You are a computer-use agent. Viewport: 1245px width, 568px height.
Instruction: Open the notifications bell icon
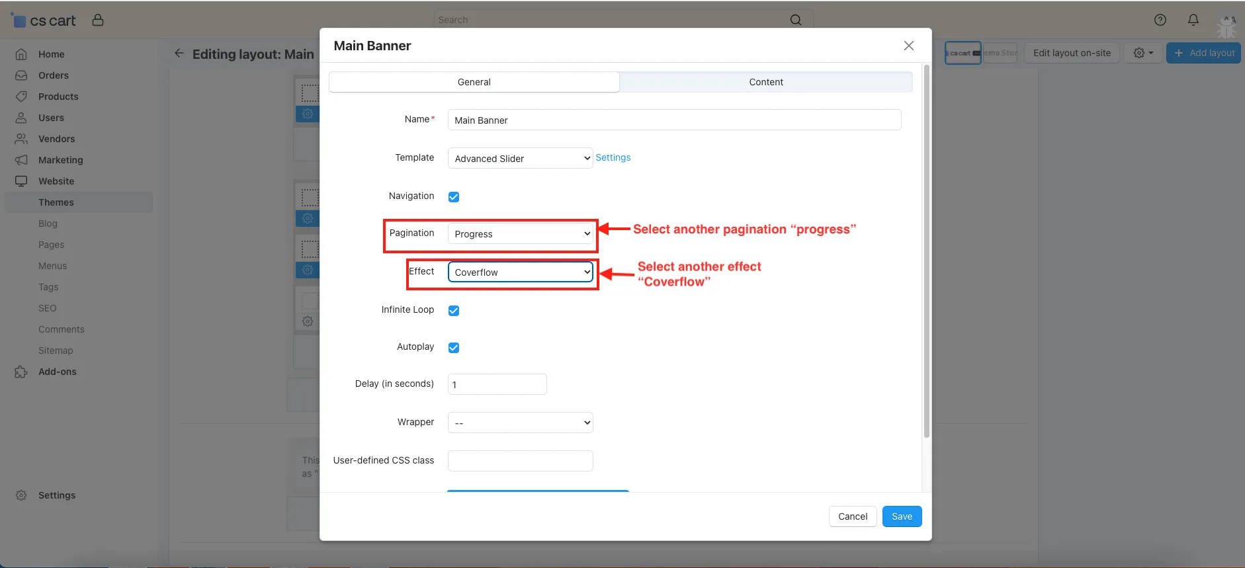(1193, 20)
